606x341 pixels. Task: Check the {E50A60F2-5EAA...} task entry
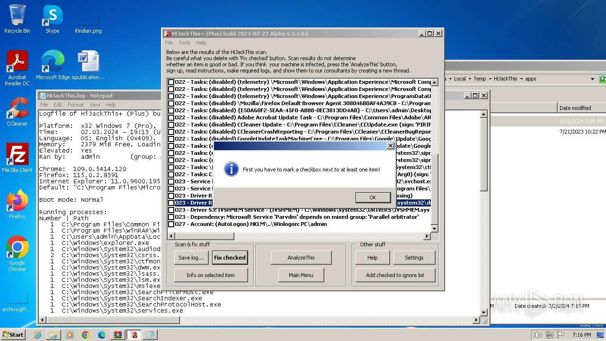(x=171, y=110)
